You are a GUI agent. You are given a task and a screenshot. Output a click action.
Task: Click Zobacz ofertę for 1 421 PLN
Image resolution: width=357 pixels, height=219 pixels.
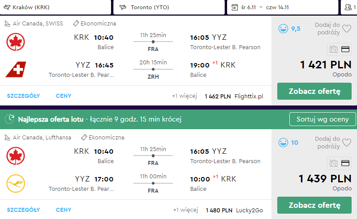(314, 91)
